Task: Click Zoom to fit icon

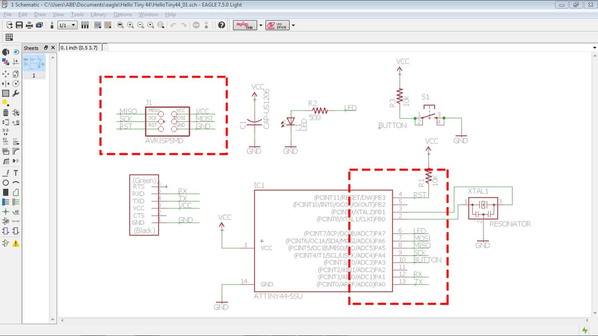Action: [120, 25]
